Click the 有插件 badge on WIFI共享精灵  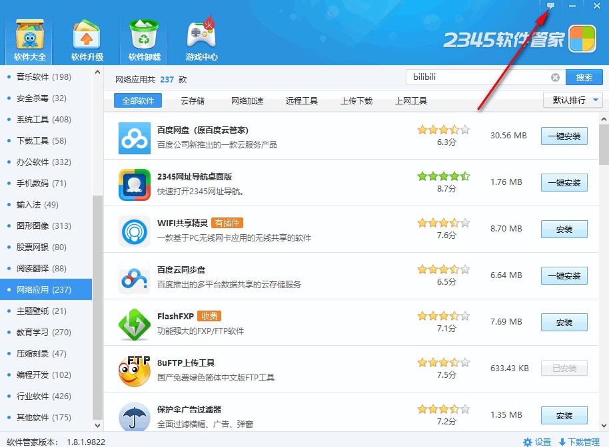click(227, 223)
